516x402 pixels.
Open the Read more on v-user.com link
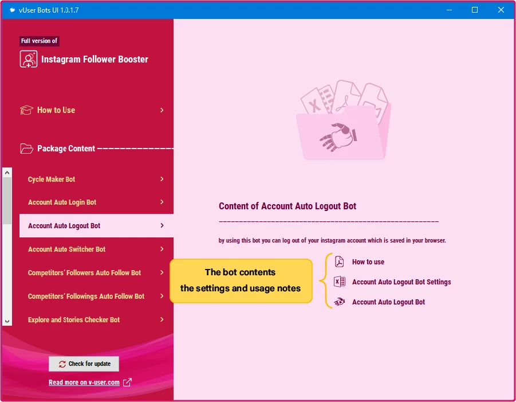point(84,383)
